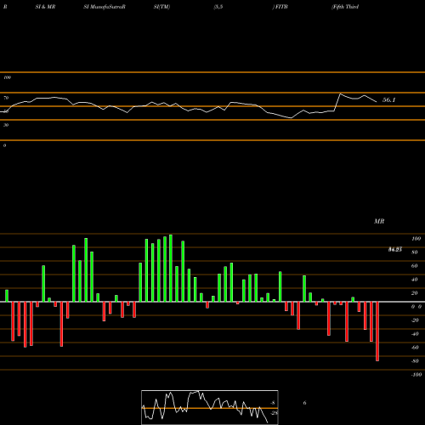
Task: Click the '6' label right of mini chart
Action: click(x=304, y=403)
